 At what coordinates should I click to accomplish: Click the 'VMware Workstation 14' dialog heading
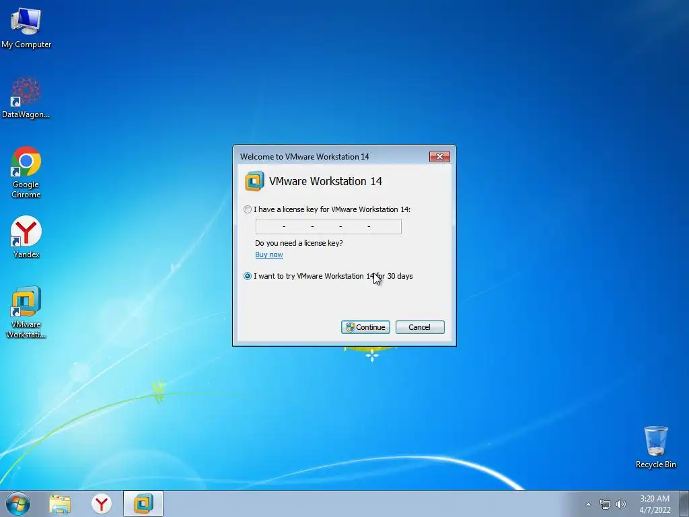326,181
